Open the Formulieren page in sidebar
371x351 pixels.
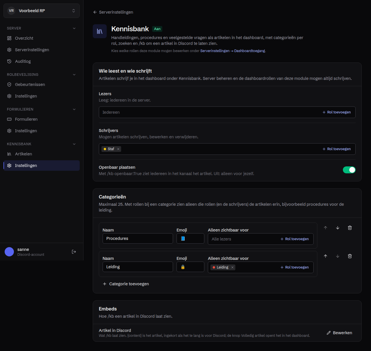(42, 119)
